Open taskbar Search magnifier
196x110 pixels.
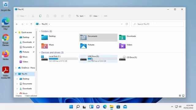[x=78, y=107]
